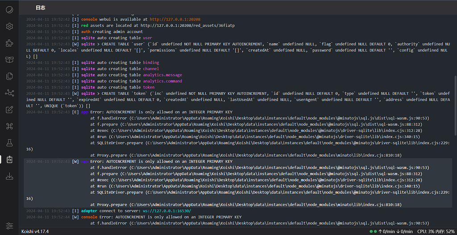Viewport: 457px width, 235px height.
Task: Open the download tray icon in the sidebar
Action: click(x=10, y=176)
